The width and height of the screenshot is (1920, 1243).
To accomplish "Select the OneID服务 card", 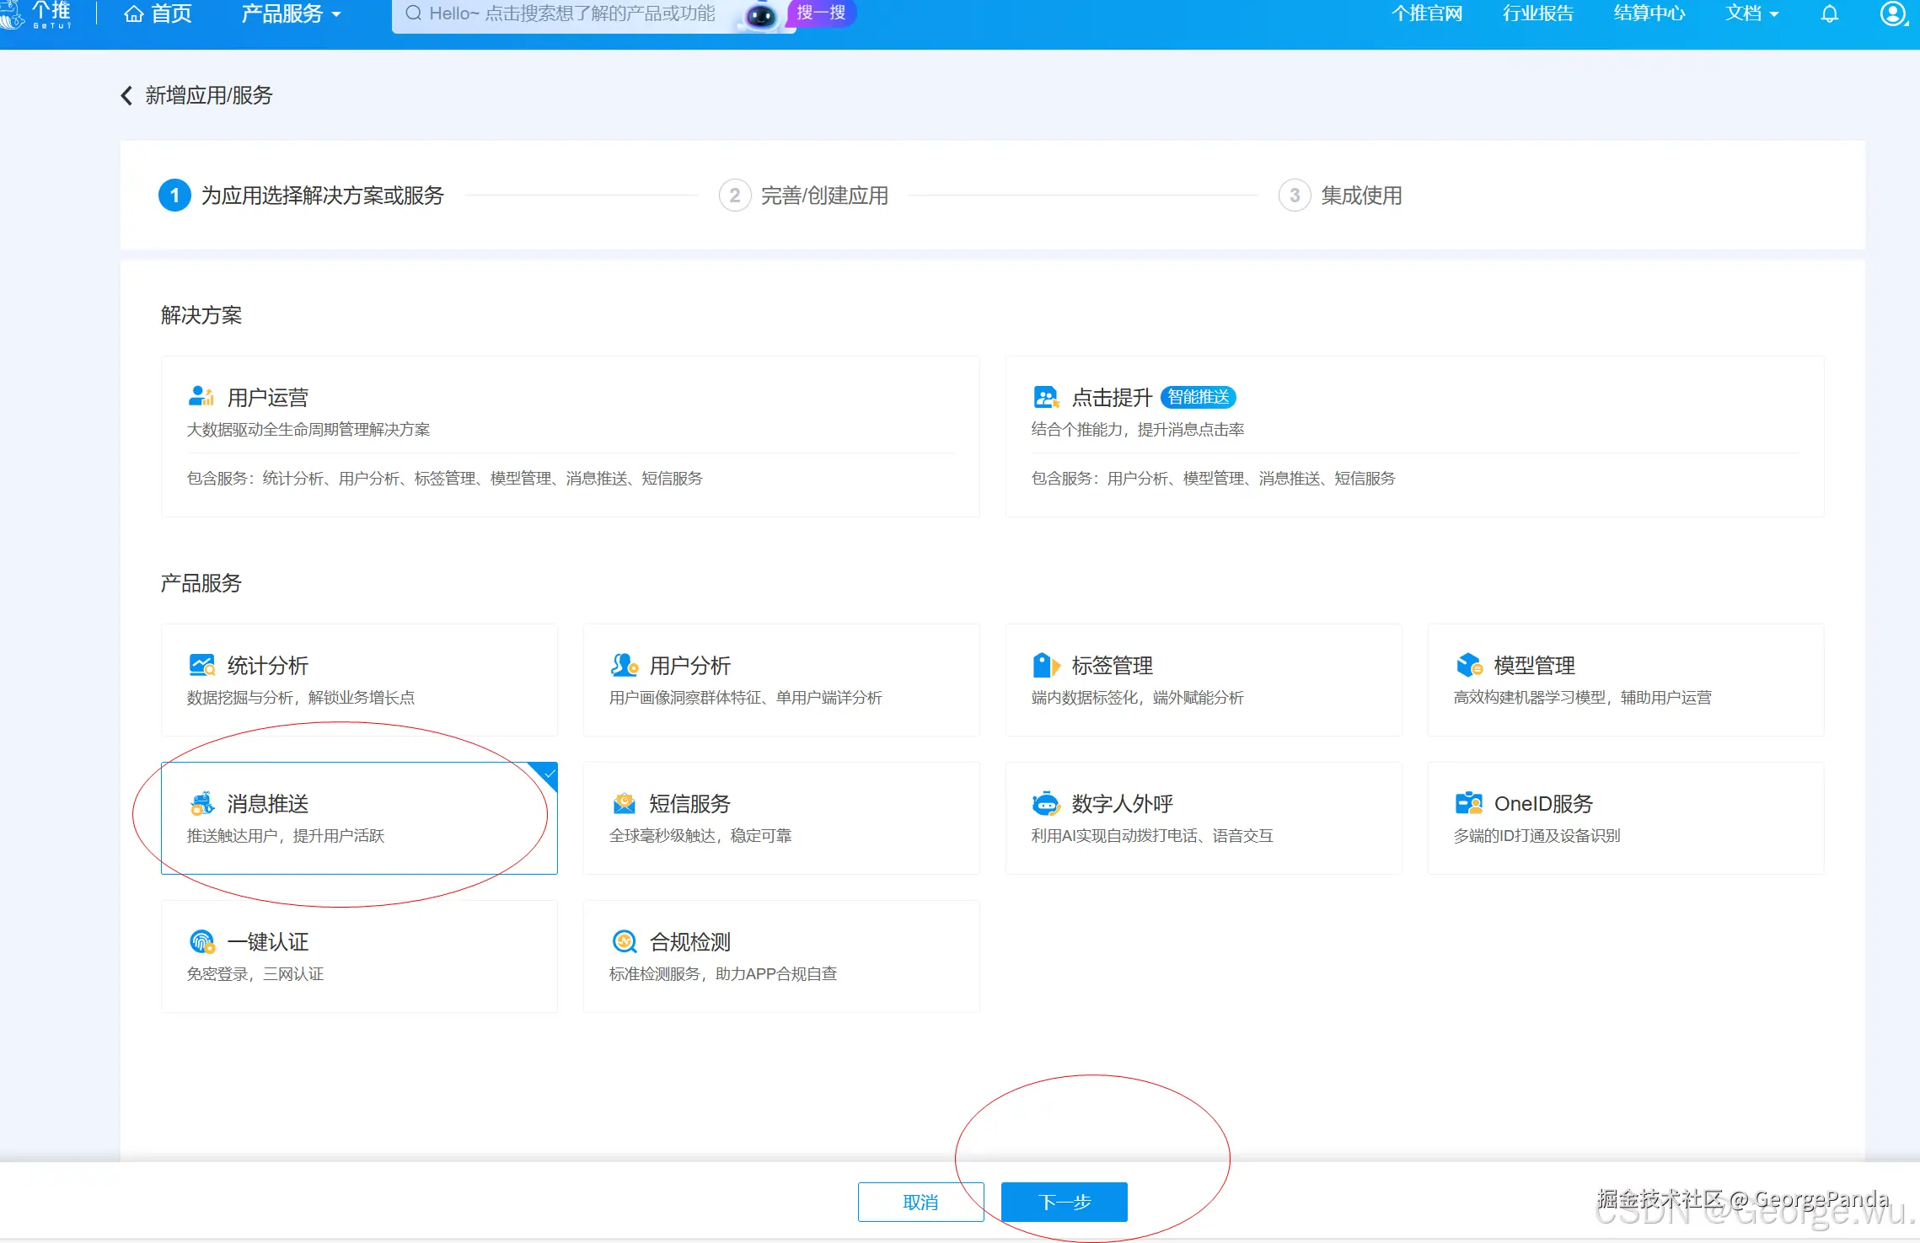I will (x=1625, y=817).
